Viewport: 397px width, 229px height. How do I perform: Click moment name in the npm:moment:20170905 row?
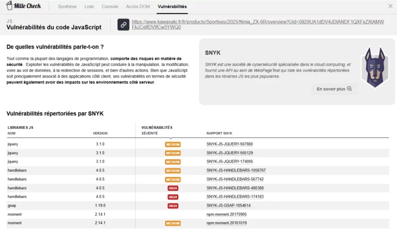coord(14,214)
